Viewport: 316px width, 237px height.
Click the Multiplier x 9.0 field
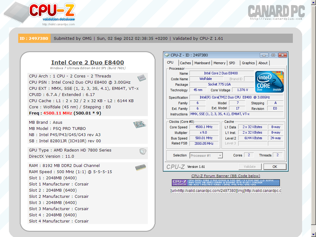click(204, 132)
